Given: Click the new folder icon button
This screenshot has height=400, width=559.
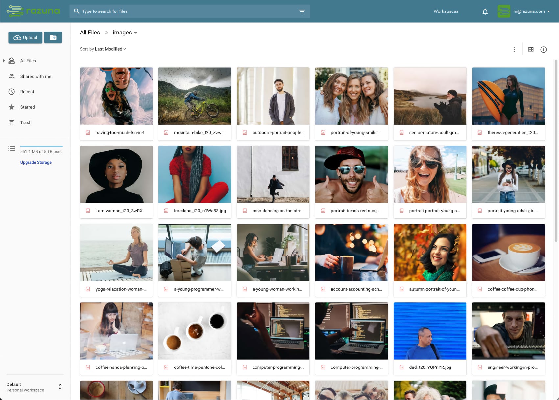Looking at the screenshot, I should (x=53, y=38).
